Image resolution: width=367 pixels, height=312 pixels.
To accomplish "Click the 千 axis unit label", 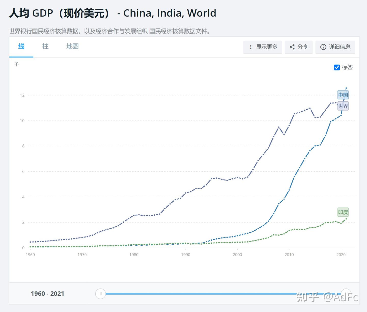I will [17, 64].
